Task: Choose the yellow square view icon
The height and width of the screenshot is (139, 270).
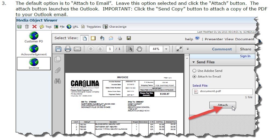Action: 93,38
